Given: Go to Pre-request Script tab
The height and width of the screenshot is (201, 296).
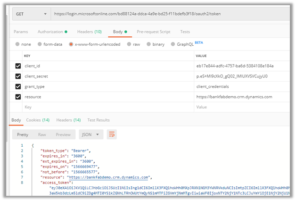Looking at the screenshot, I should (153, 32).
